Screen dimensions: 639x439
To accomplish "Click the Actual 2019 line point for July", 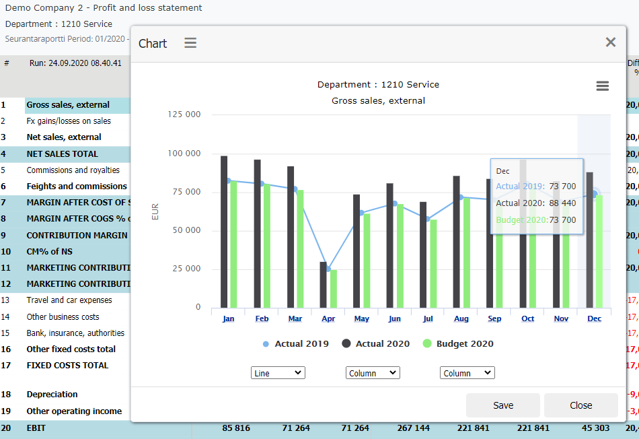I will 428,219.
